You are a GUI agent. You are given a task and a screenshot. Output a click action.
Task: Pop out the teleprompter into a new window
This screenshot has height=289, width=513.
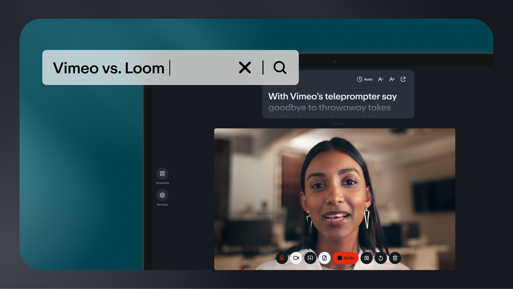tap(403, 79)
